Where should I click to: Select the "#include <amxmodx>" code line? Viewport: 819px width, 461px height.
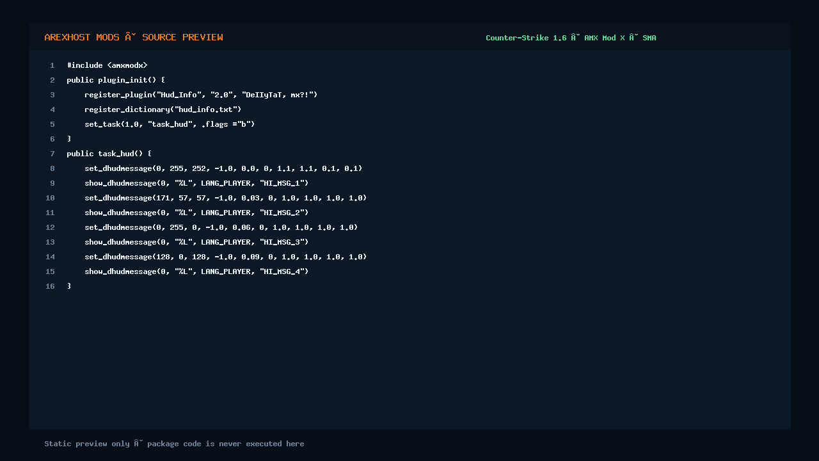pos(107,65)
